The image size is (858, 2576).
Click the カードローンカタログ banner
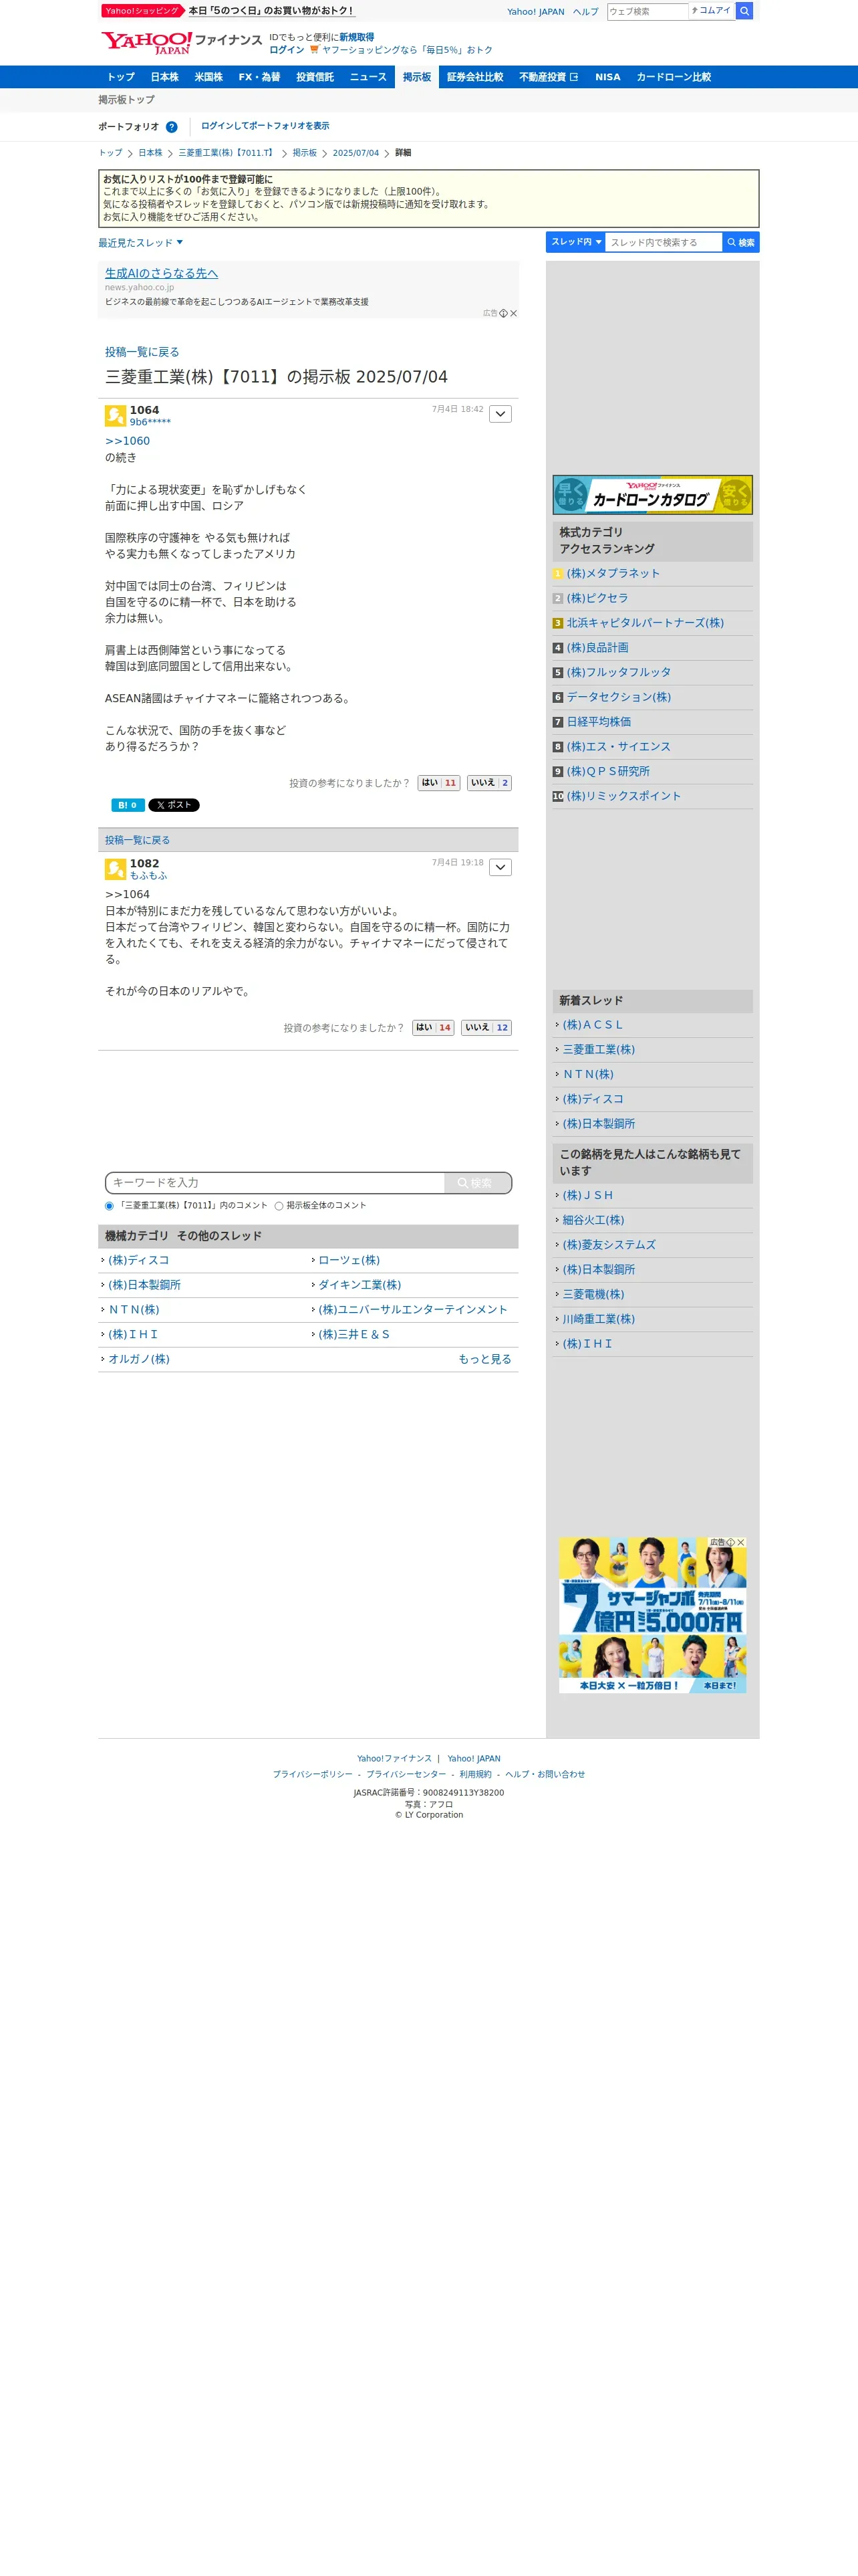click(x=652, y=495)
